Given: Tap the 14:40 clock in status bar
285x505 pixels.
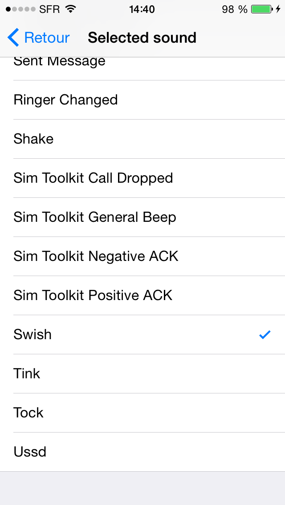Looking at the screenshot, I should click(x=142, y=9).
